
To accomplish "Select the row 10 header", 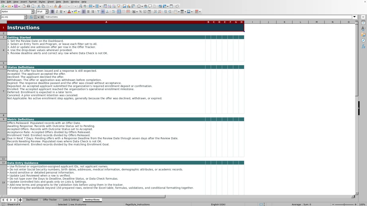I will pyautogui.click(x=3, y=139).
